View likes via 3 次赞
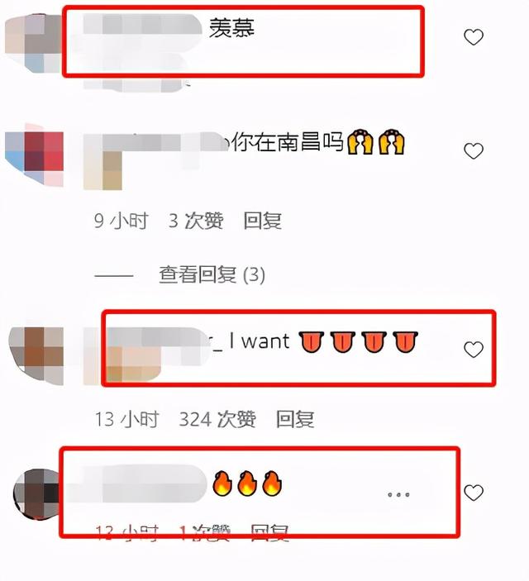529x581 pixels. [x=196, y=221]
